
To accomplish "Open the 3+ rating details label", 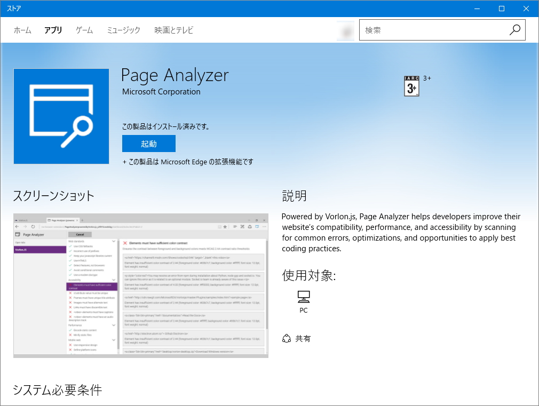I will pyautogui.click(x=426, y=78).
